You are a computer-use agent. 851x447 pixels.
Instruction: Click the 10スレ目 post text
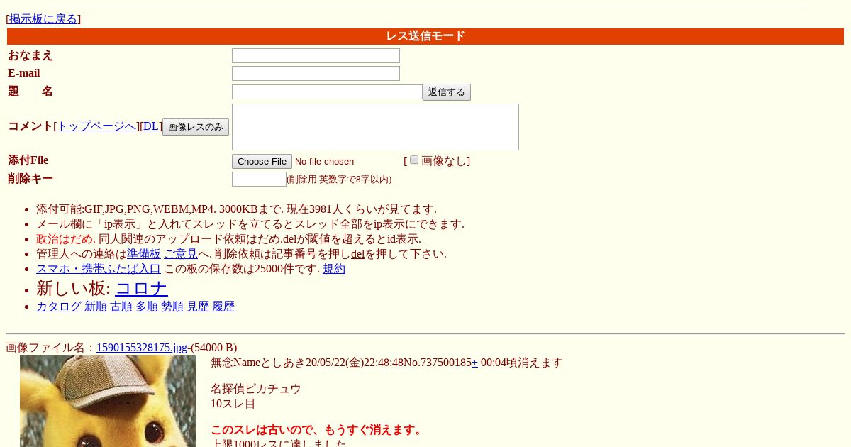point(233,404)
